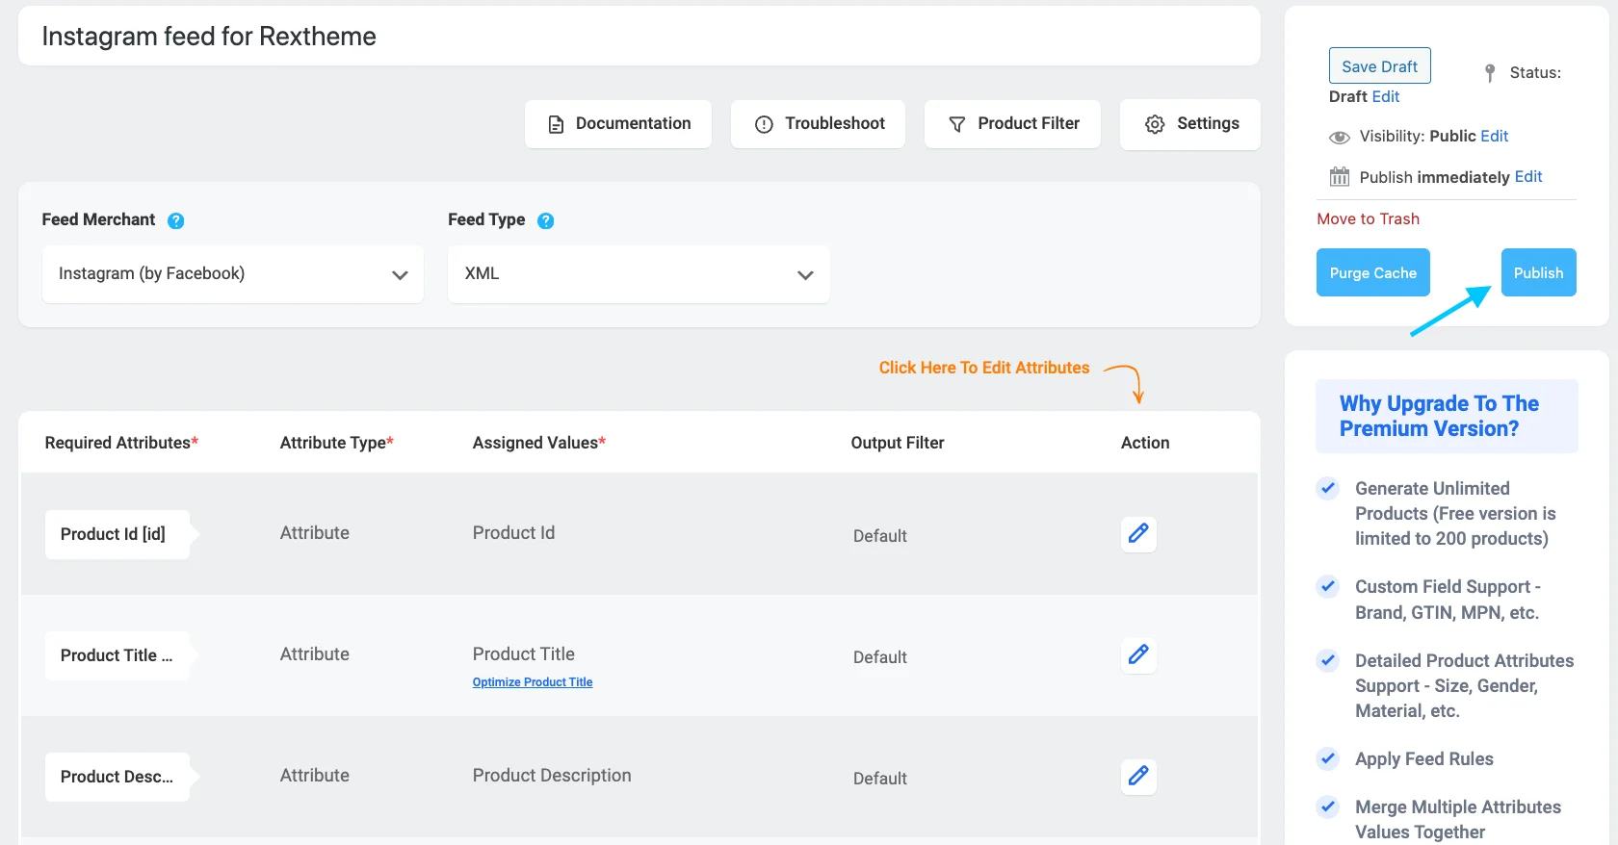This screenshot has height=845, width=1618.
Task: Click the Purge Cache button
Action: 1372,272
